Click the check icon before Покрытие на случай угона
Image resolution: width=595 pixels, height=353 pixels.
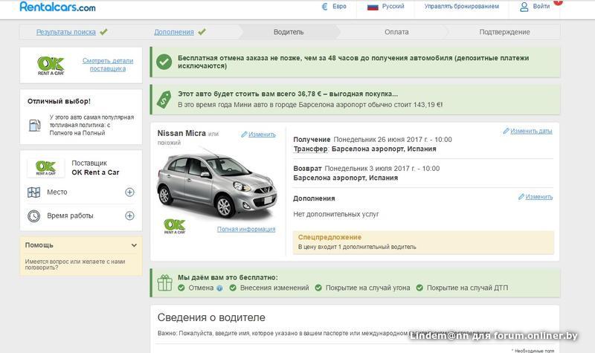[x=318, y=288]
